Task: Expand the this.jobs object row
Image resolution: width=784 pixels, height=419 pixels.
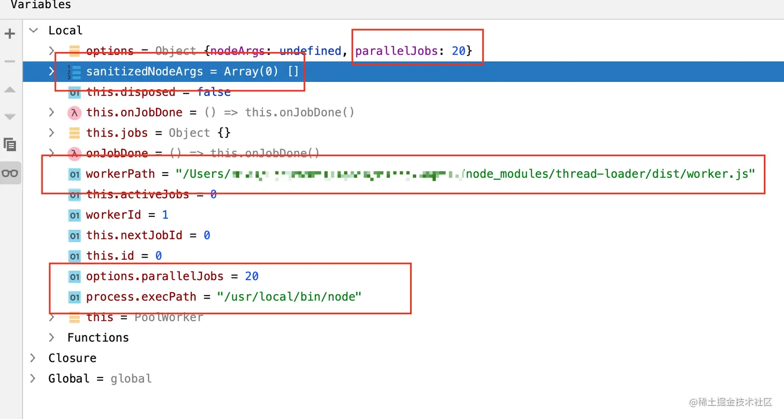Action: 51,133
